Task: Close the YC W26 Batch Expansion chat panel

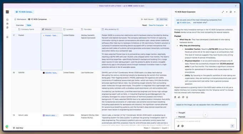Action: [x=235, y=12]
